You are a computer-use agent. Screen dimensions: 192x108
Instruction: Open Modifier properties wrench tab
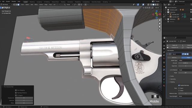(x=164, y=70)
